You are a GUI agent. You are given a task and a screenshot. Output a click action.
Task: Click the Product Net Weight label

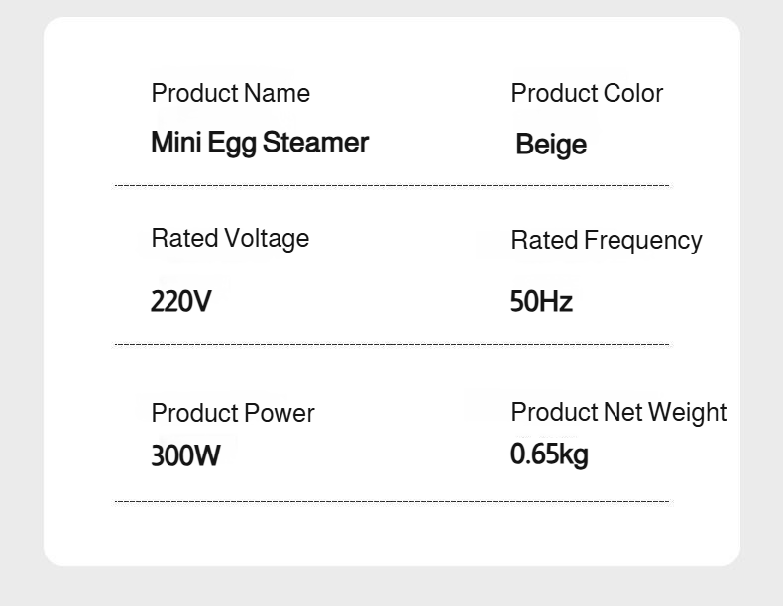[x=618, y=412]
